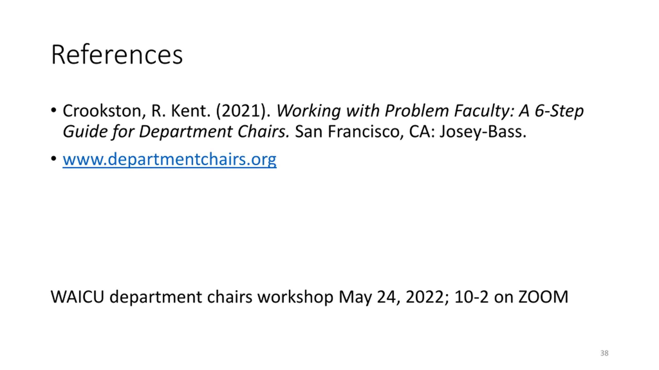Click the italic text Guide for Department Chairs

(x=176, y=132)
